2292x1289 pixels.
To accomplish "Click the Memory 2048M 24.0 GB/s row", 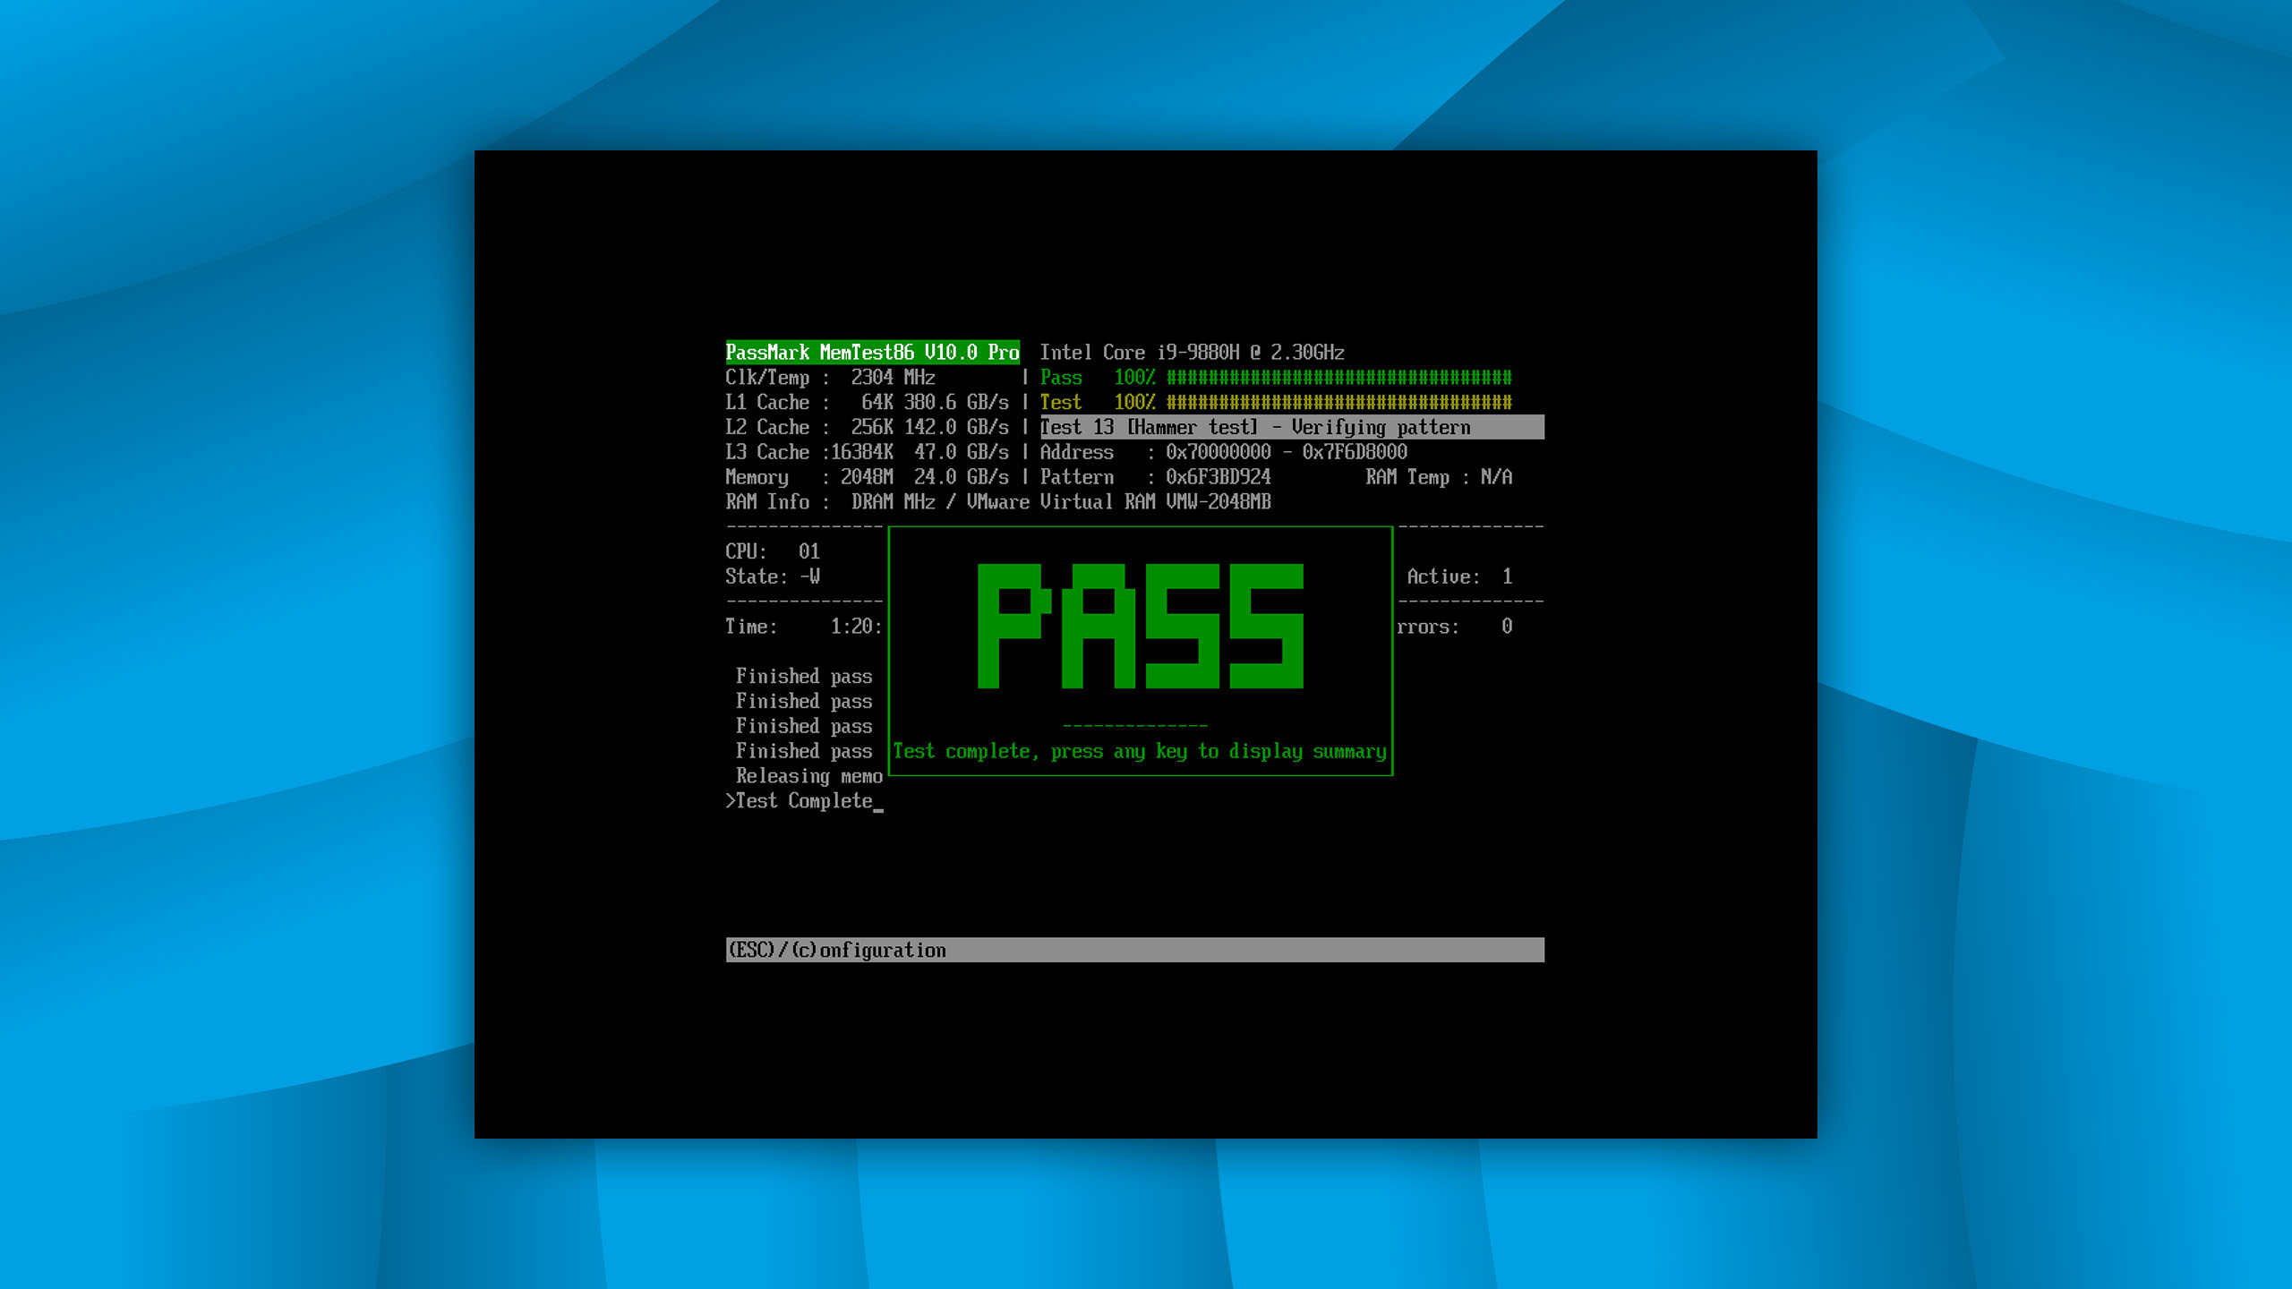I will [x=867, y=477].
